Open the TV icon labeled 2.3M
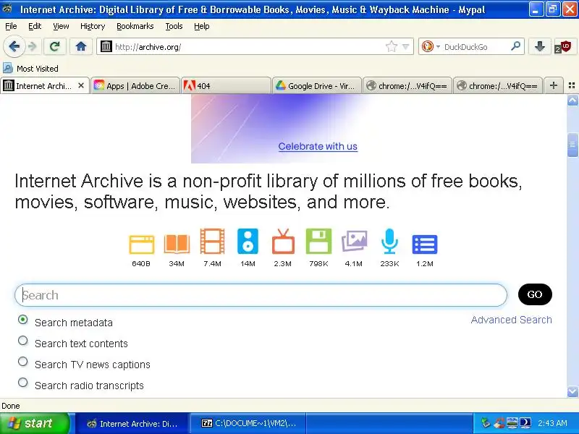 tap(283, 242)
